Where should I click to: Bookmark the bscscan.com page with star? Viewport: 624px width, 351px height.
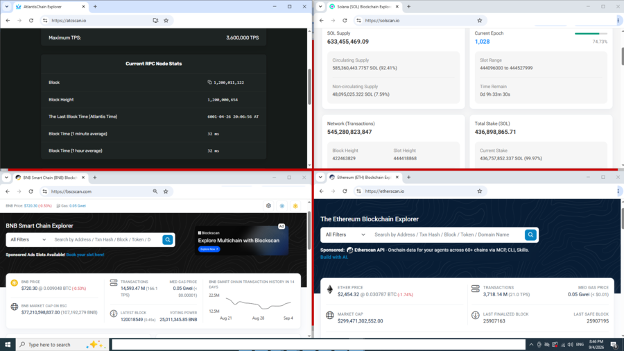pyautogui.click(x=166, y=191)
